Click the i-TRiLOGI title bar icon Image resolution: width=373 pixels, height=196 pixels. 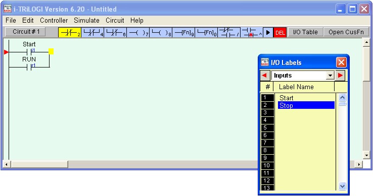pos(8,9)
